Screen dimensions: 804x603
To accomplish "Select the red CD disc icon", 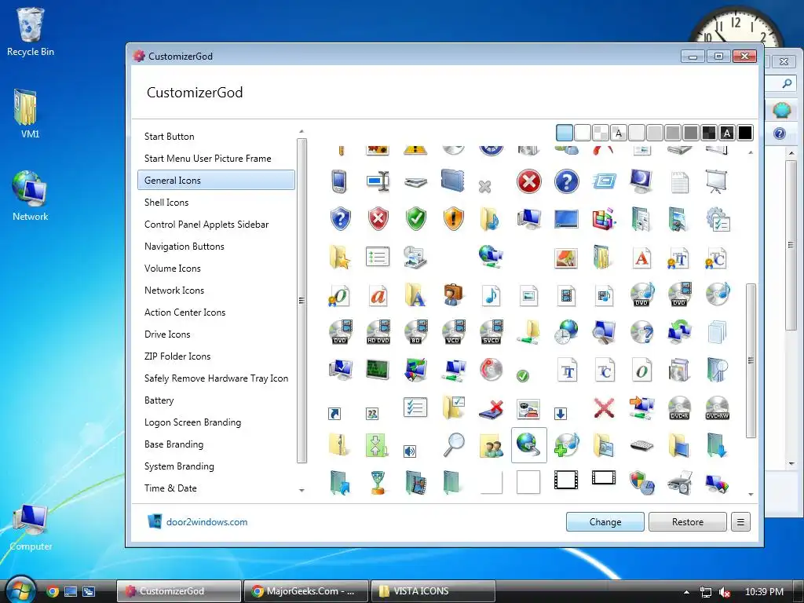I will (492, 370).
